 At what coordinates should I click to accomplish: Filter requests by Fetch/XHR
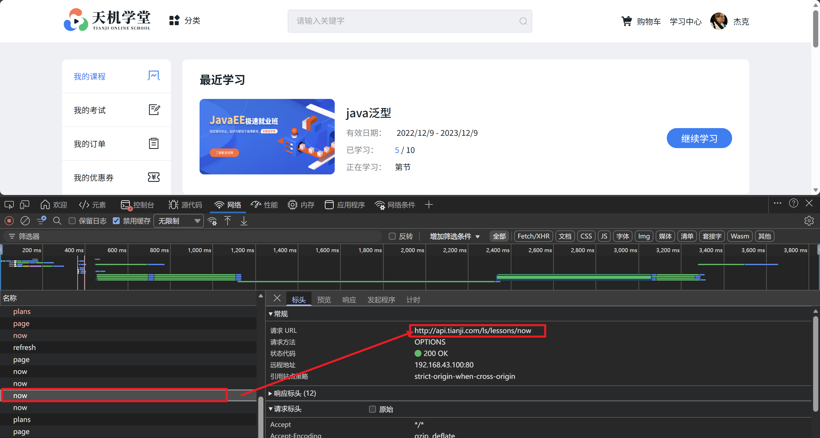tap(533, 236)
